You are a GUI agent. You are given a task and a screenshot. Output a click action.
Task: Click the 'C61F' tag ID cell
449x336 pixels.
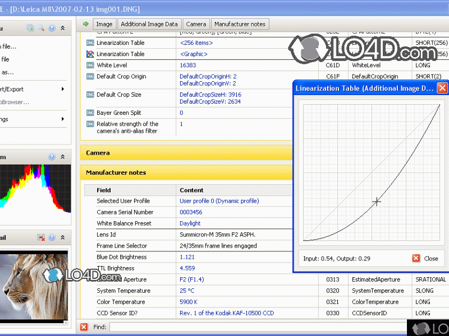333,77
